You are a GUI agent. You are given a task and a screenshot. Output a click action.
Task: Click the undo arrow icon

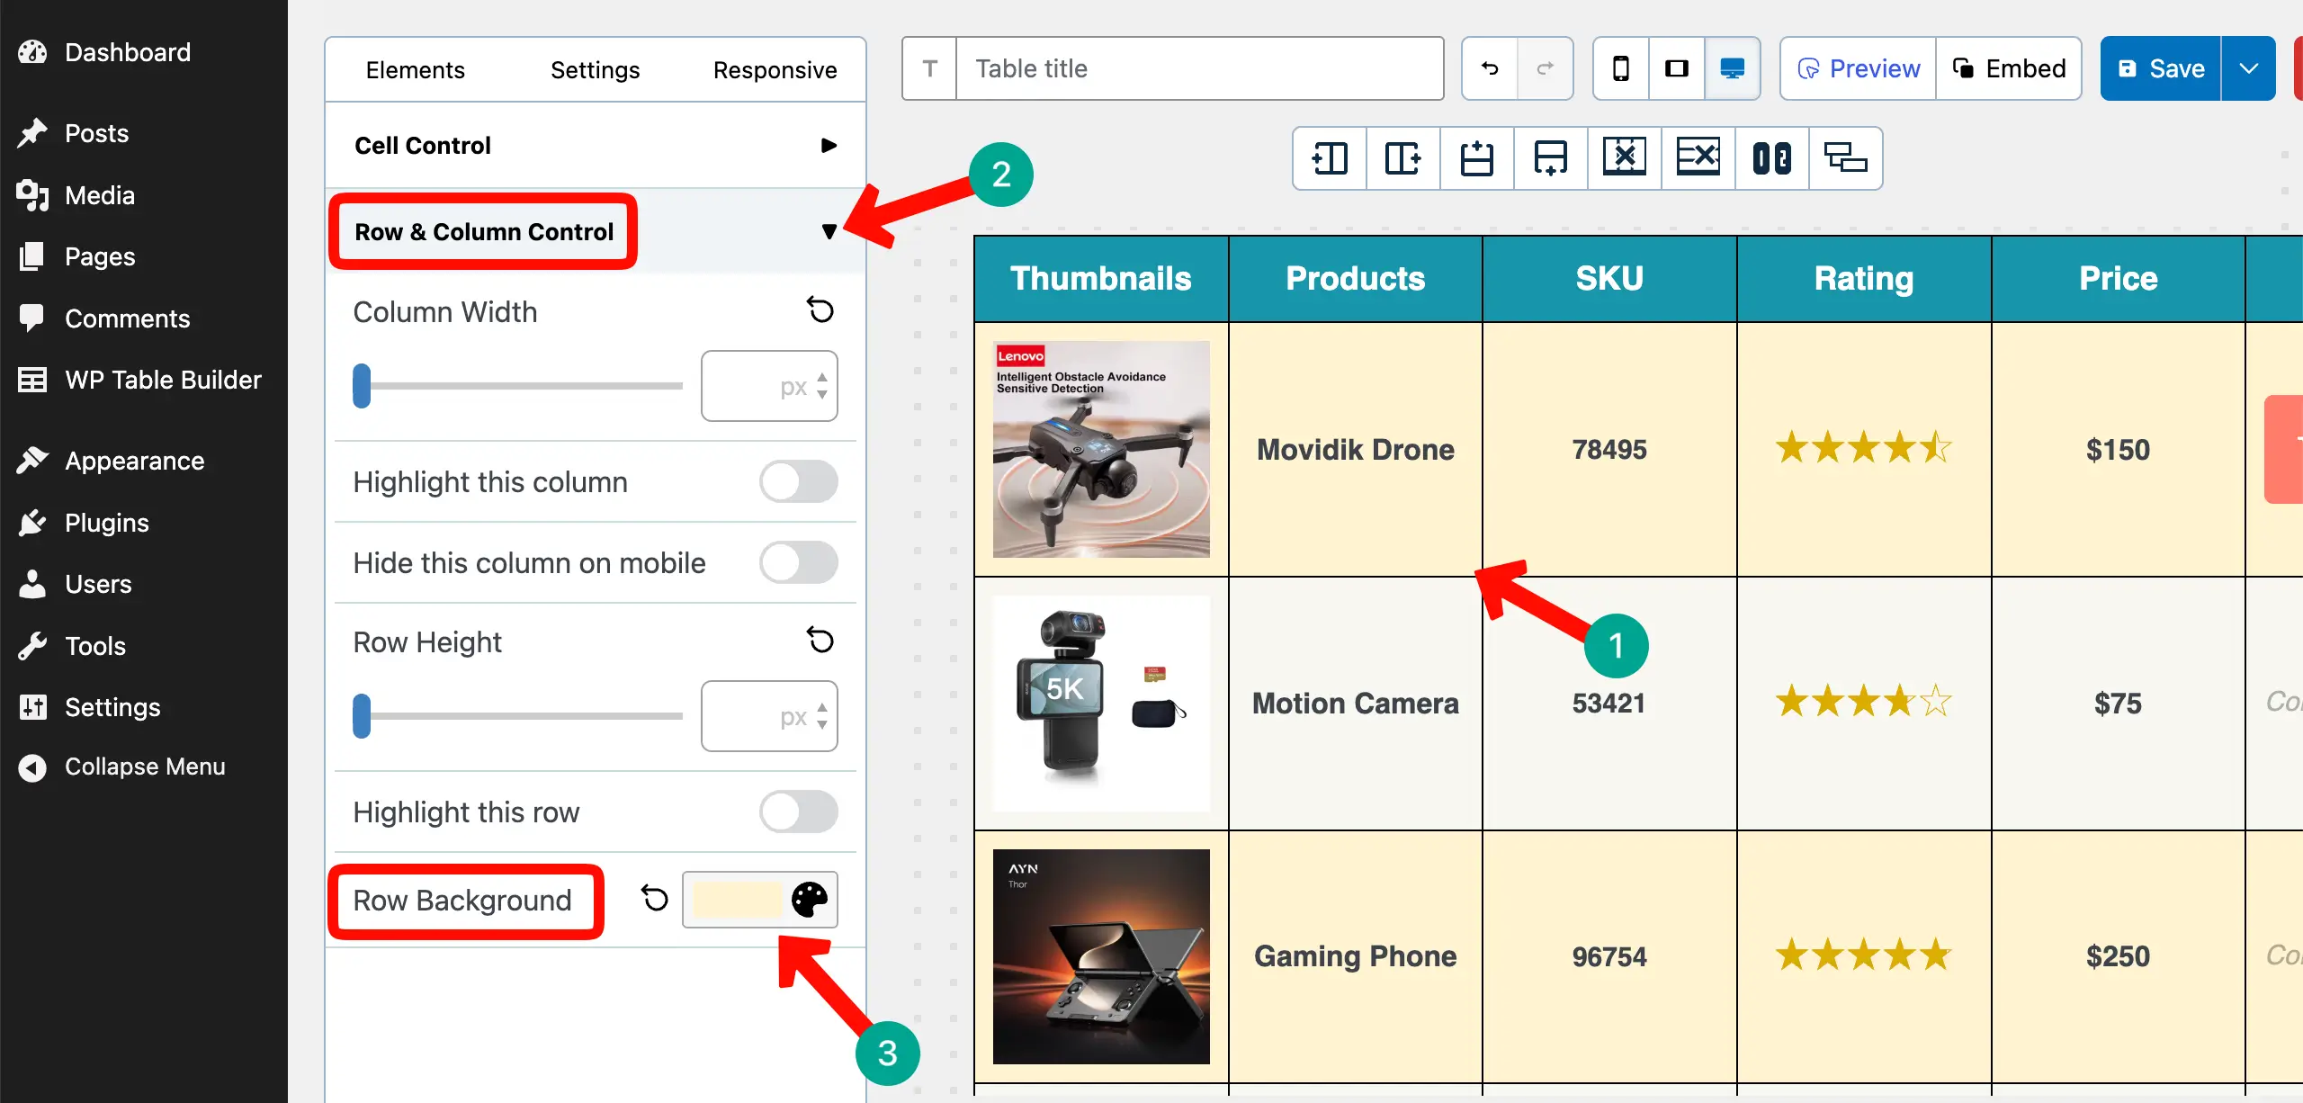coord(1490,68)
